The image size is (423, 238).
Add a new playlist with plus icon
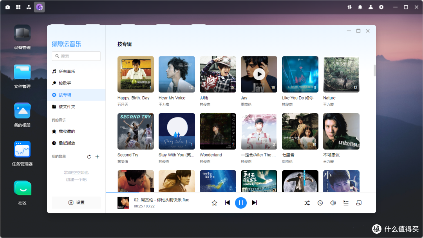tap(98, 157)
